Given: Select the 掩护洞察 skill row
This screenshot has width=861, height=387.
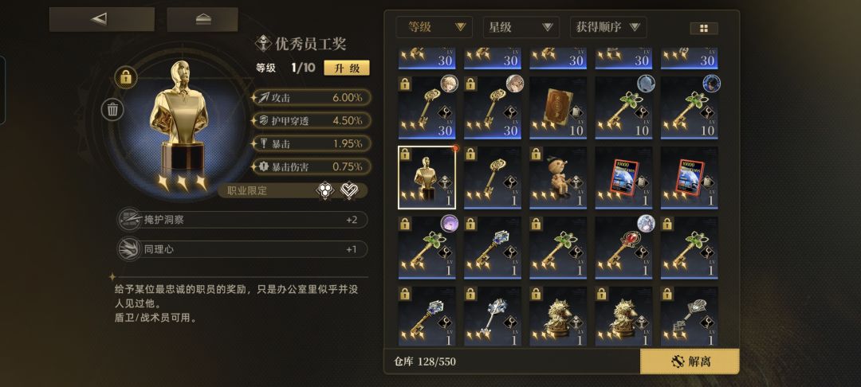Looking at the screenshot, I should coord(242,220).
